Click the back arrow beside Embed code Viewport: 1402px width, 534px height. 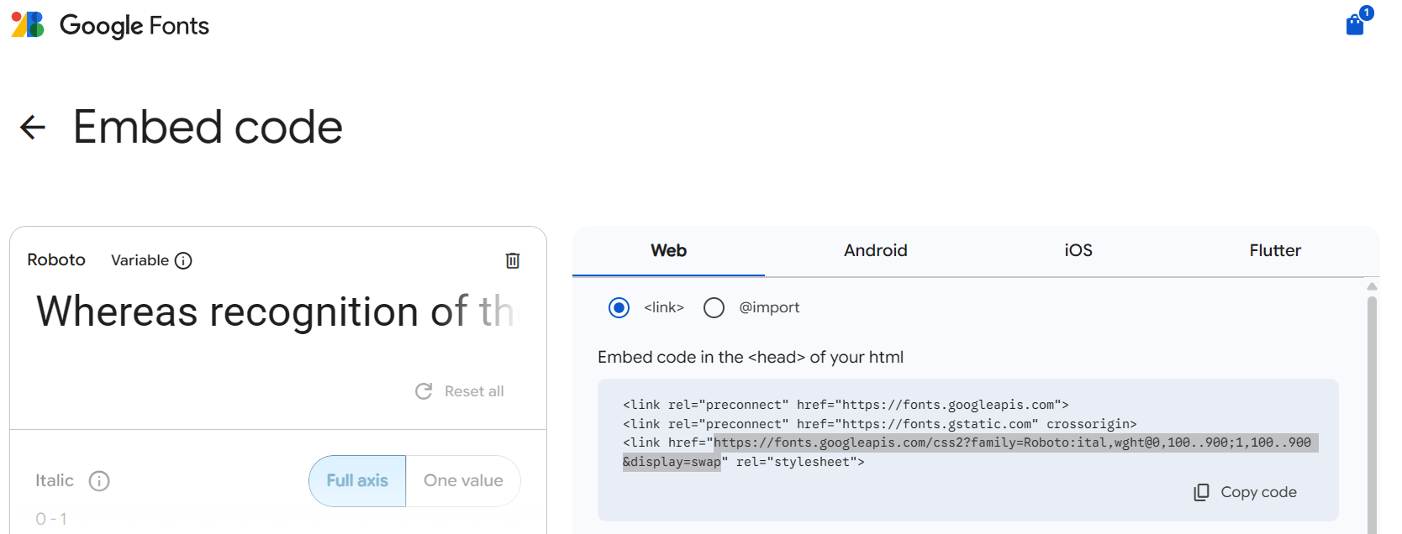click(x=33, y=128)
